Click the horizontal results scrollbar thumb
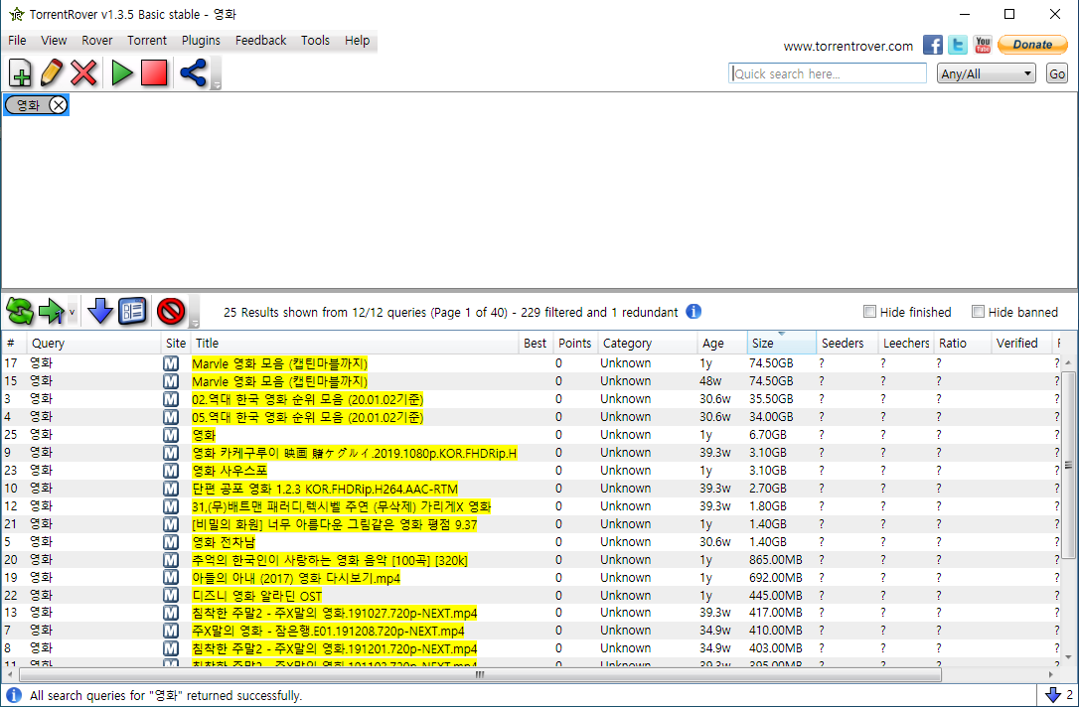Screen dimensions: 1079x707 (x=480, y=674)
